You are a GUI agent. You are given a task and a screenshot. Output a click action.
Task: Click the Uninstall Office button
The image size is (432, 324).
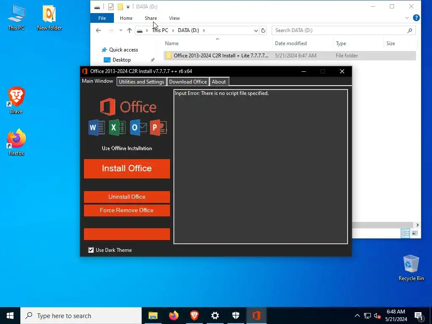pos(127,197)
